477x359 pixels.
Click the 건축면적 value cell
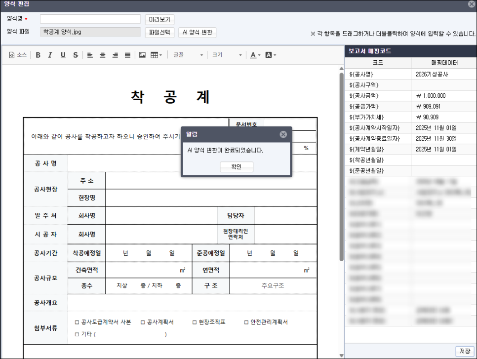tap(149, 270)
